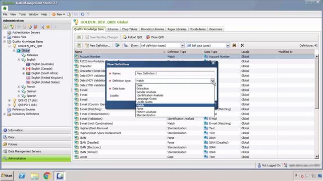The height and width of the screenshot is (181, 323).
Task: Collapse the Quality Knowledge Bases node
Action: coord(5,41)
